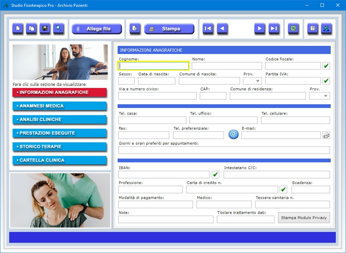
Task: Click the preferred appointment days field
Action: click(x=224, y=150)
